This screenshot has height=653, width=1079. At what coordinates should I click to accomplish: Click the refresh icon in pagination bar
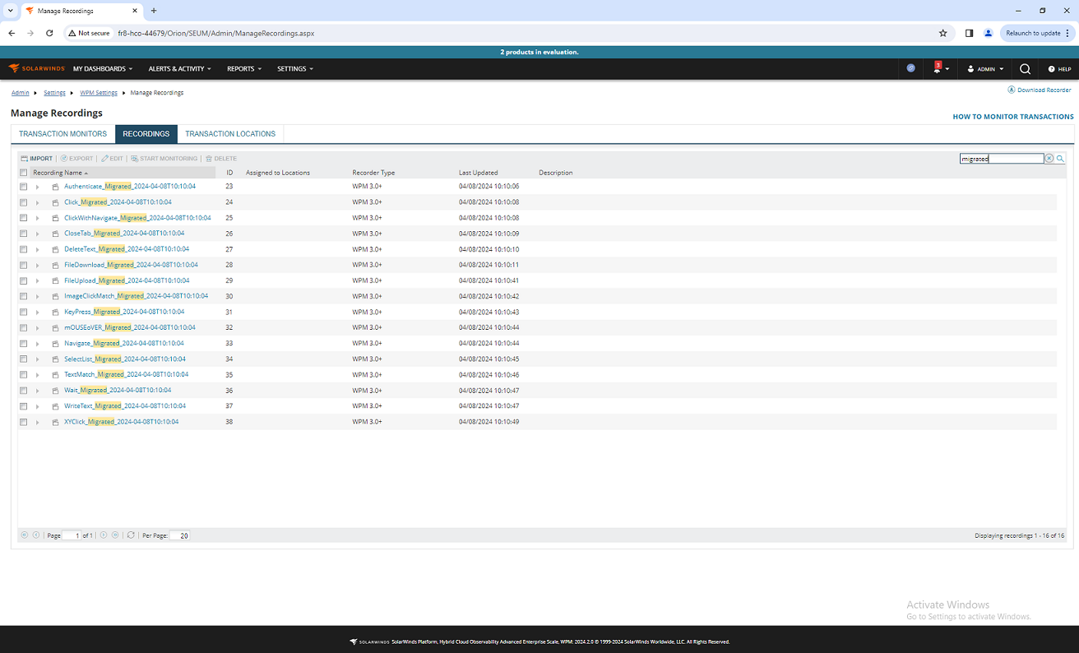coord(130,535)
